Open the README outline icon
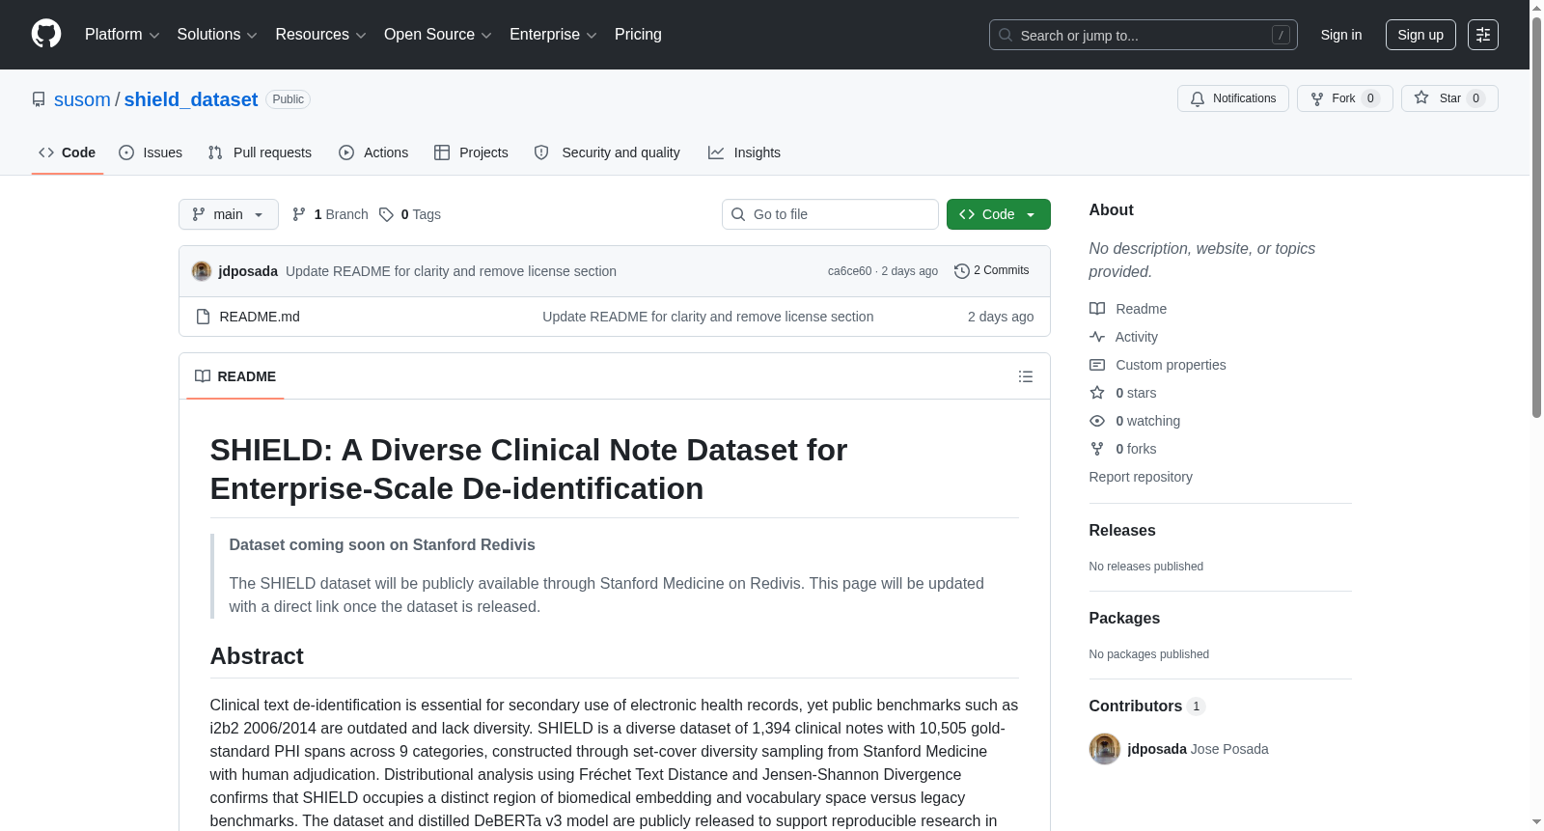Viewport: 1544px width, 831px height. pos(1026,376)
